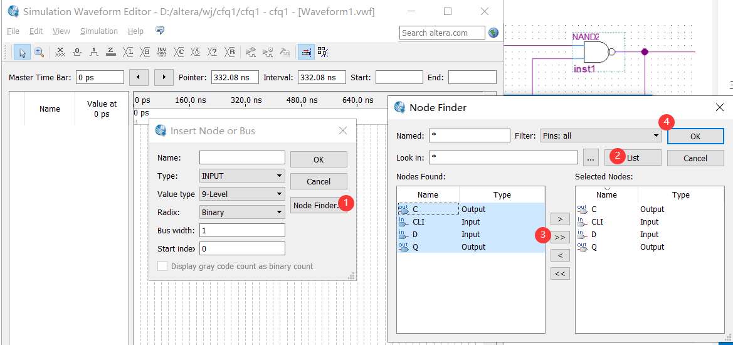This screenshot has width=733, height=345.
Task: Open the Edit menu
Action: (x=36, y=31)
